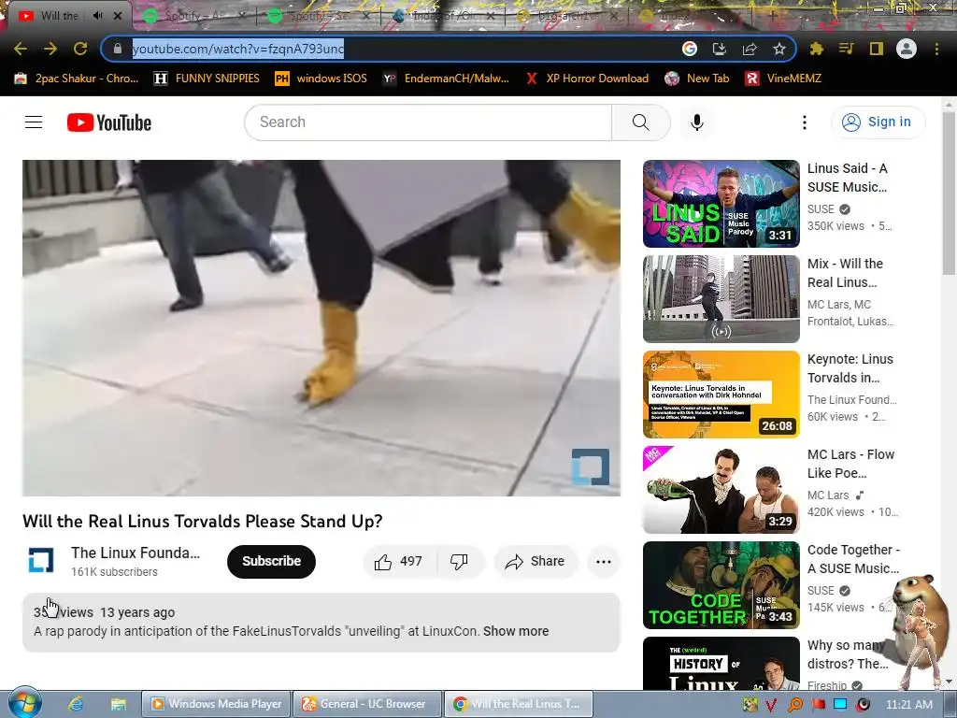
Task: Open The Linux Foundation channel avatar
Action: click(x=41, y=561)
